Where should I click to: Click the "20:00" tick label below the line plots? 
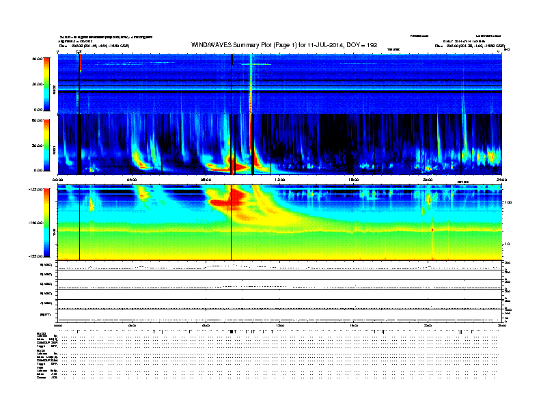tap(428, 325)
